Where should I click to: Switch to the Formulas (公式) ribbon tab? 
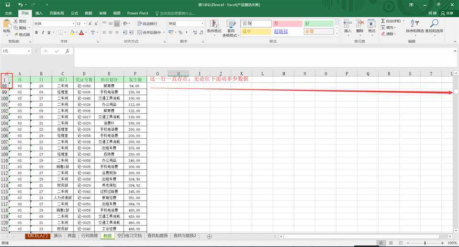(74, 13)
